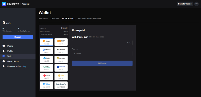Image resolution: width=201 pixels, height=97 pixels.
Task: Select Litecoin as withdrawal method
Action: [46, 51]
